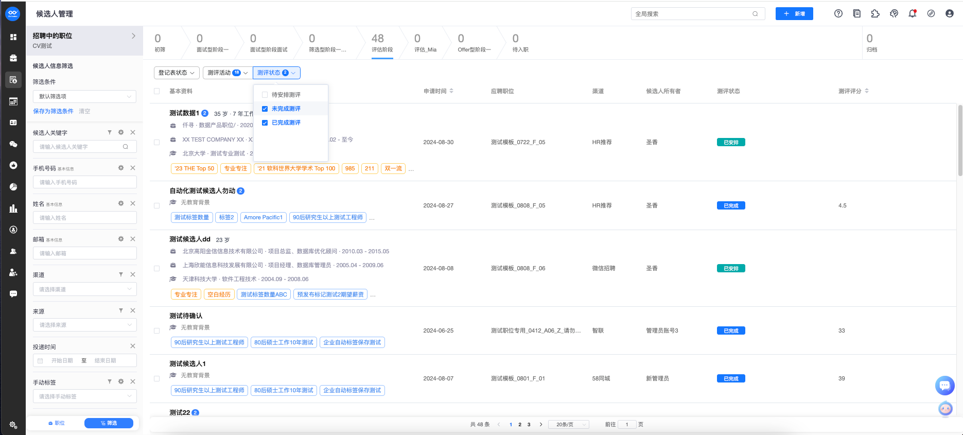Open the 20条/页 page size dropdown
Screen dimensions: 963x435
[x=569, y=425]
